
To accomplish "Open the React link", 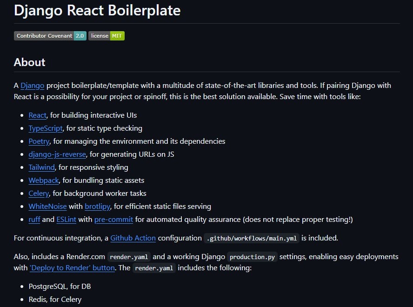I will pyautogui.click(x=38, y=115).
